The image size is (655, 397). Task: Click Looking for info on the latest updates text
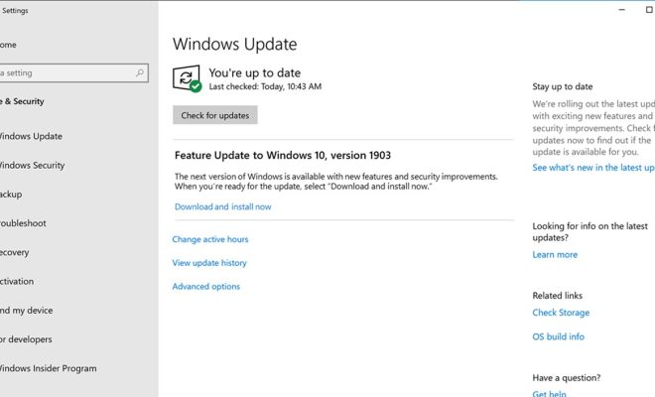tap(589, 232)
